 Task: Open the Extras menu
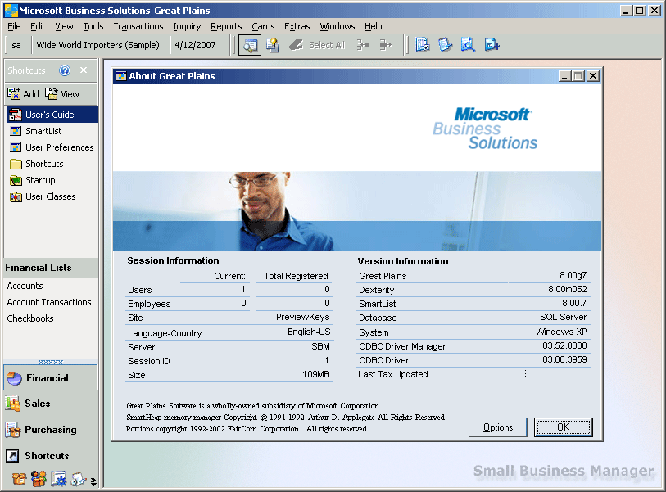297,26
